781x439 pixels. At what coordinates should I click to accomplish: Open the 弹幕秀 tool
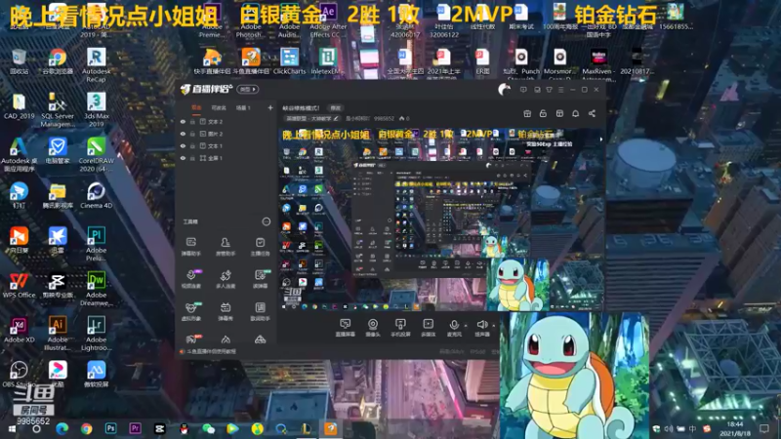coord(226,311)
